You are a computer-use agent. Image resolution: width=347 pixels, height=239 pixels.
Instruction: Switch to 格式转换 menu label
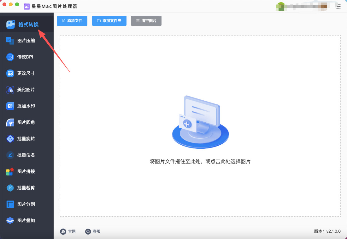(x=28, y=25)
